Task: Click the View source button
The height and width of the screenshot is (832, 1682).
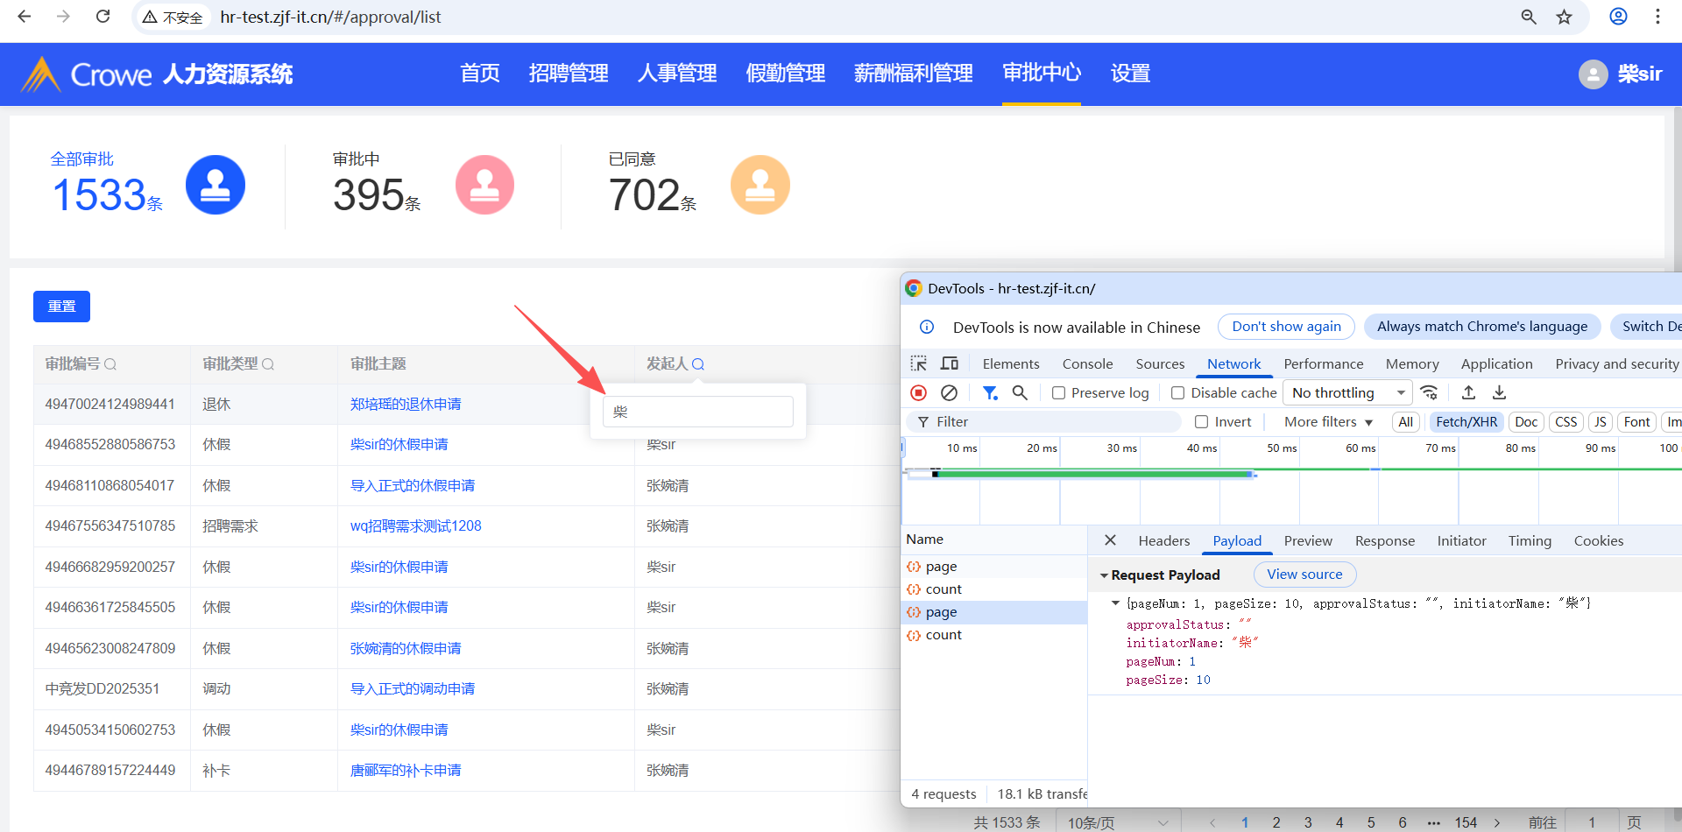Action: 1304,575
